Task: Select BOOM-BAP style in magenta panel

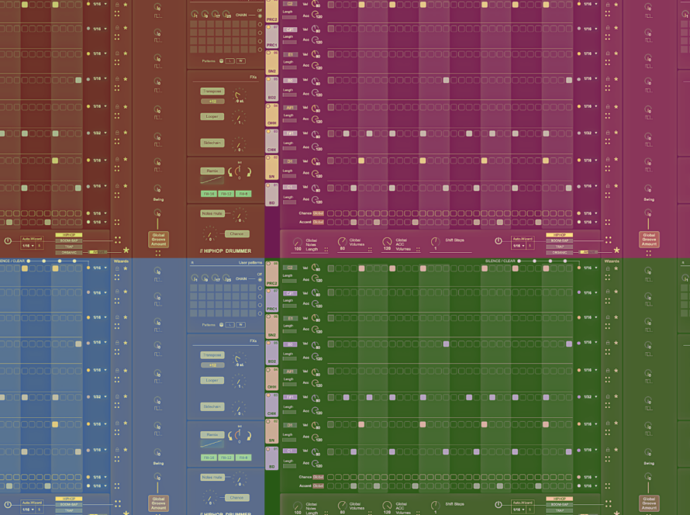Action: click(559, 240)
